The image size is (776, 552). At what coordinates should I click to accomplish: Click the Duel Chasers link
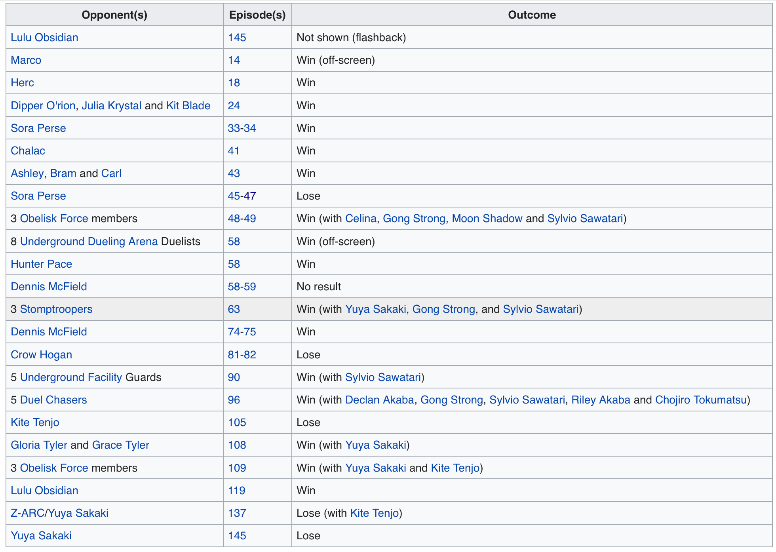(53, 400)
